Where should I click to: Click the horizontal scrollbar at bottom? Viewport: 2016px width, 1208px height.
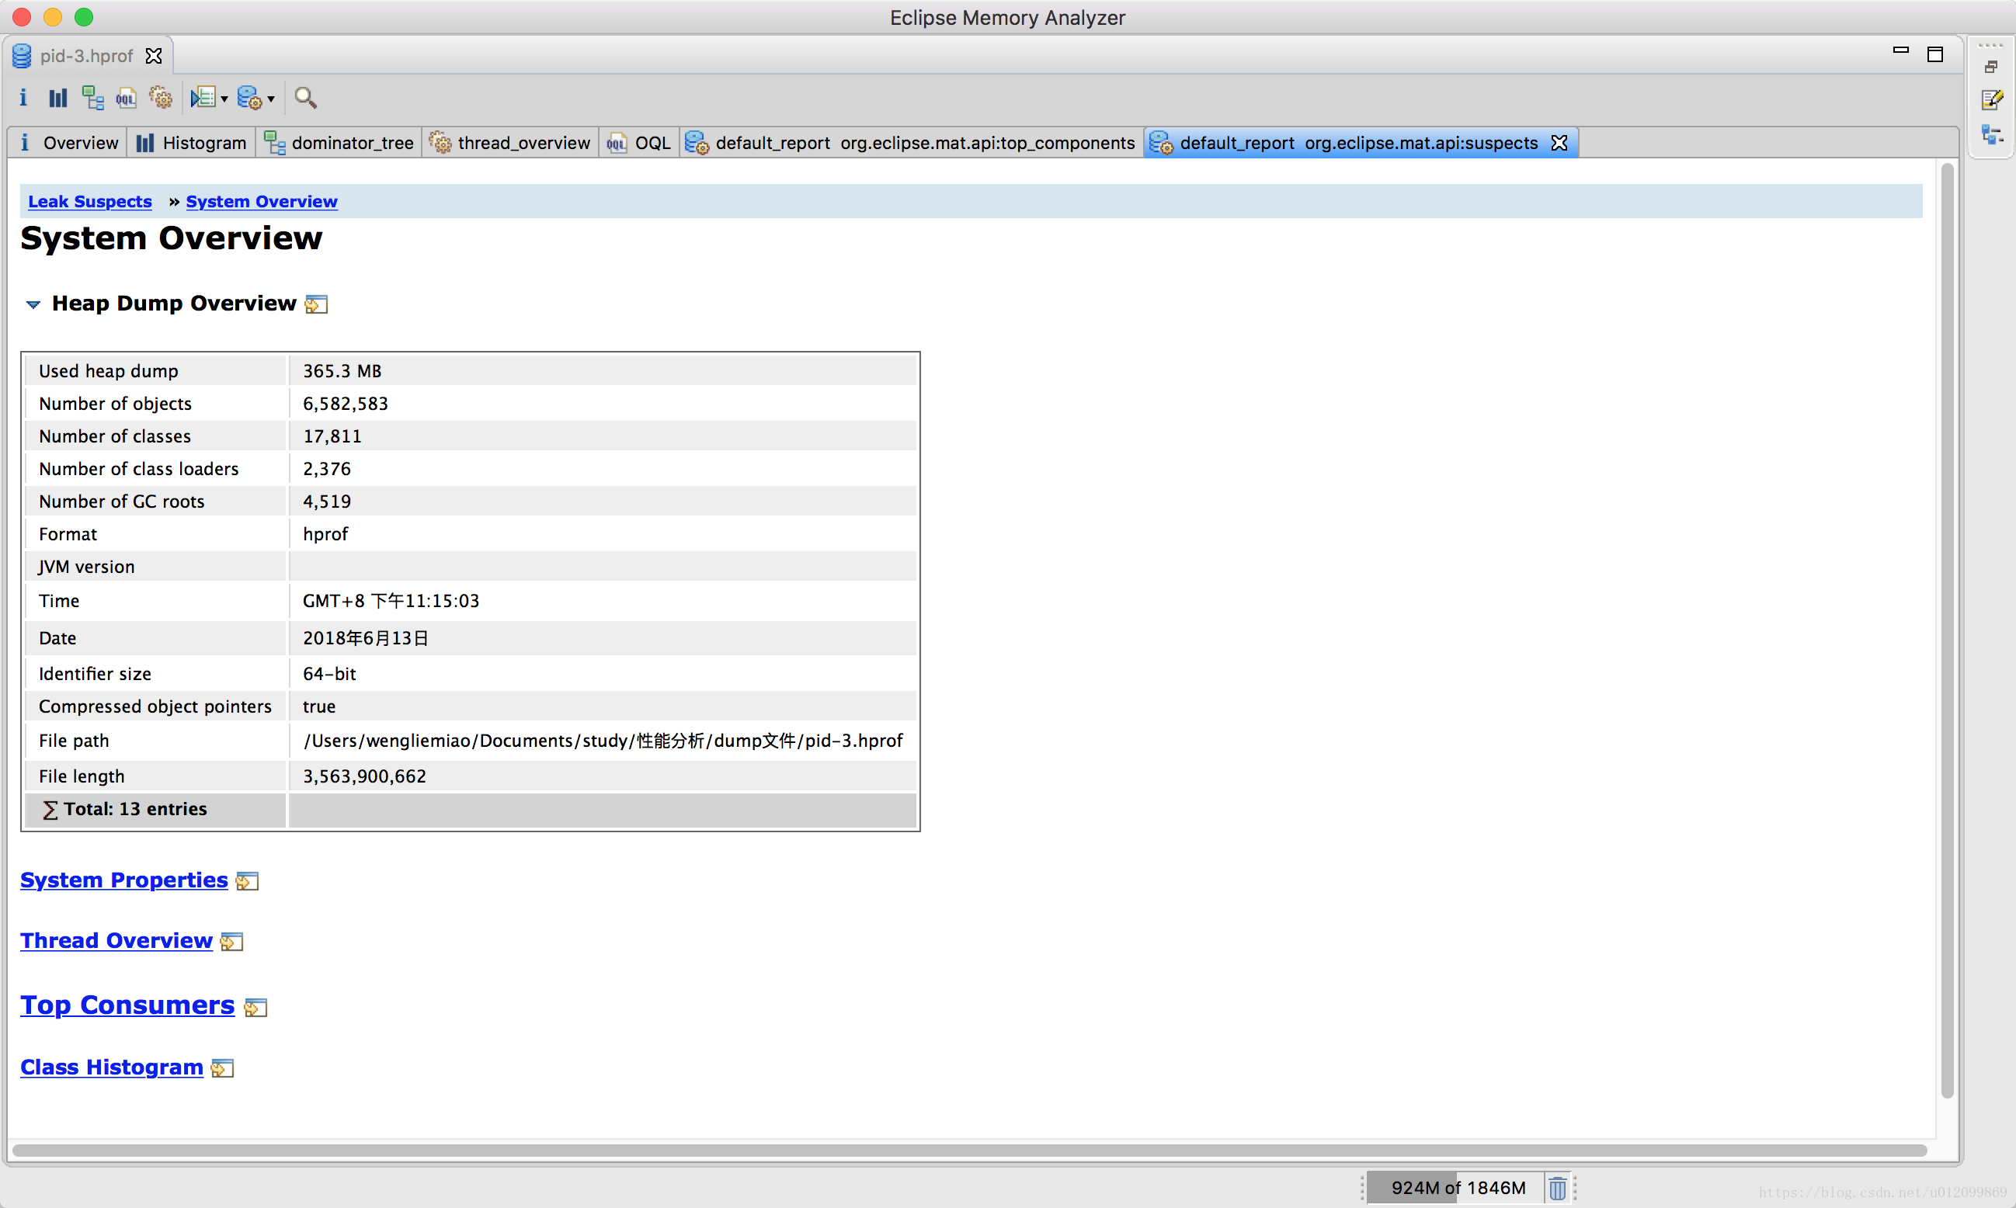click(969, 1150)
